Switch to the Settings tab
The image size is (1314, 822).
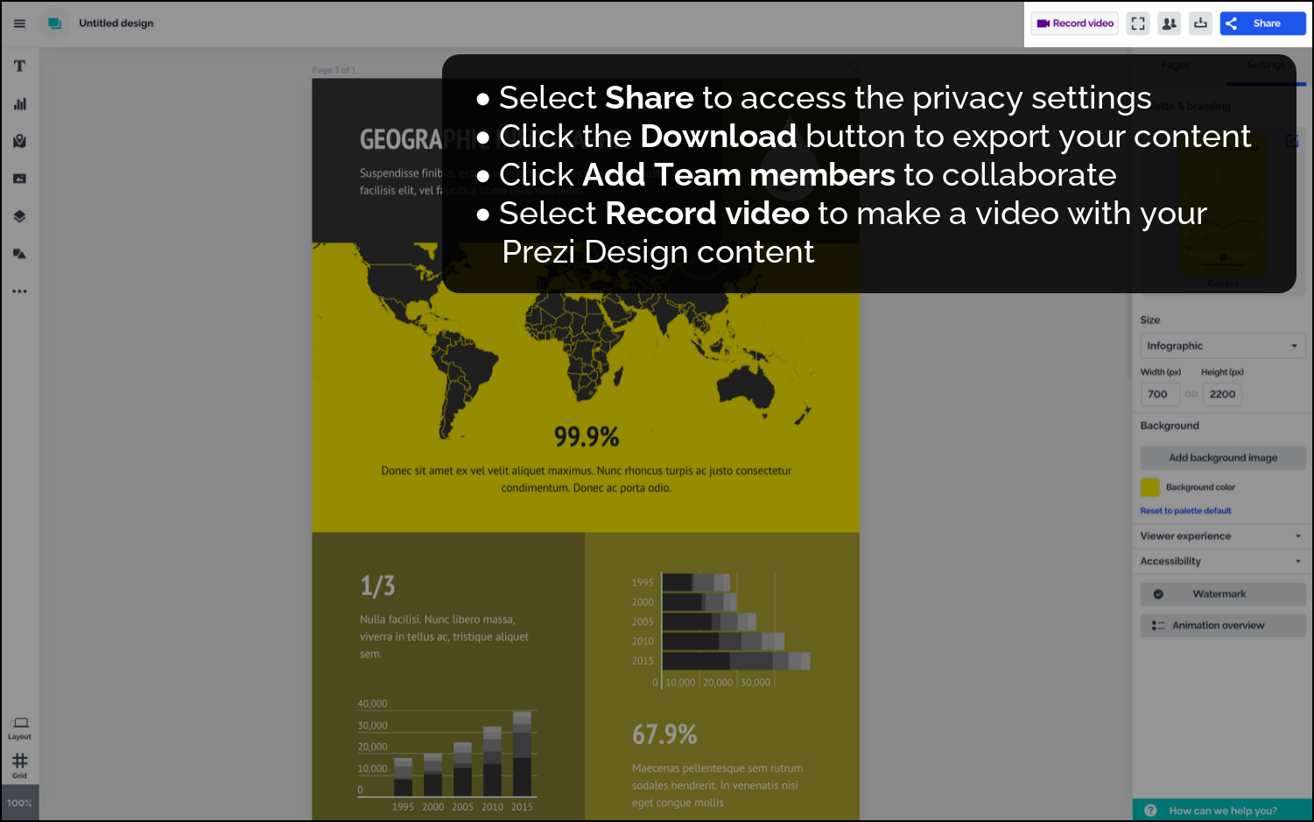pyautogui.click(x=1266, y=66)
